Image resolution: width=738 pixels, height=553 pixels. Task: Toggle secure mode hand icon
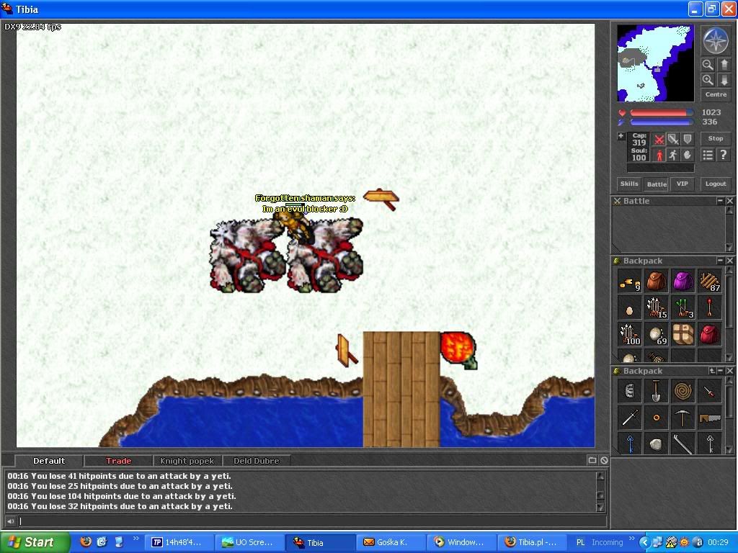pos(688,155)
